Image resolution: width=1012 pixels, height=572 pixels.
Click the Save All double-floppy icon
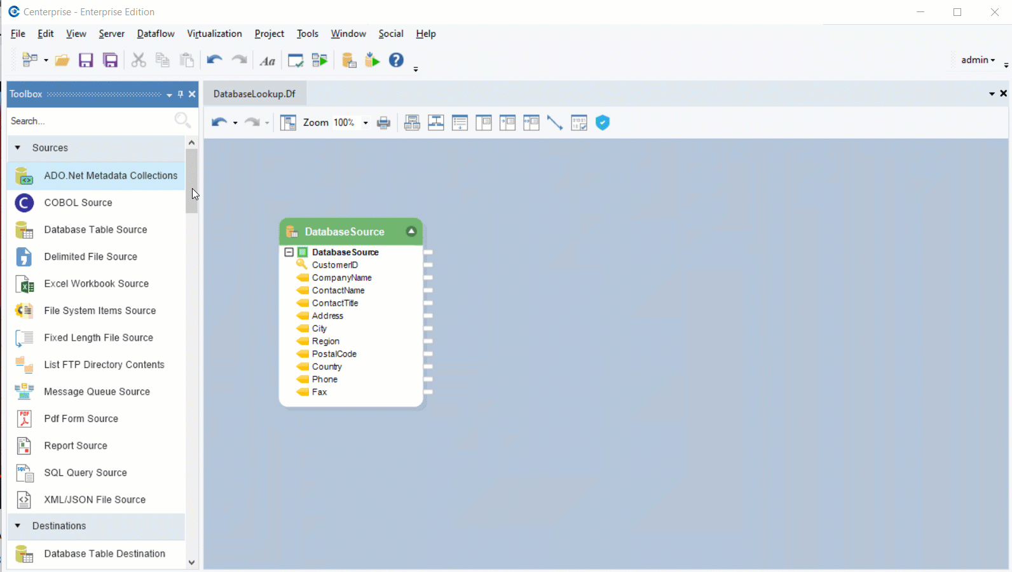coord(111,60)
